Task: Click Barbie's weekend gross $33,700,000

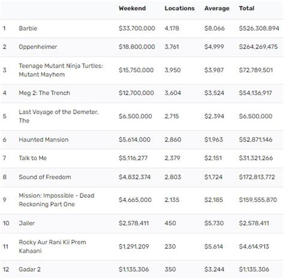Action: [137, 28]
